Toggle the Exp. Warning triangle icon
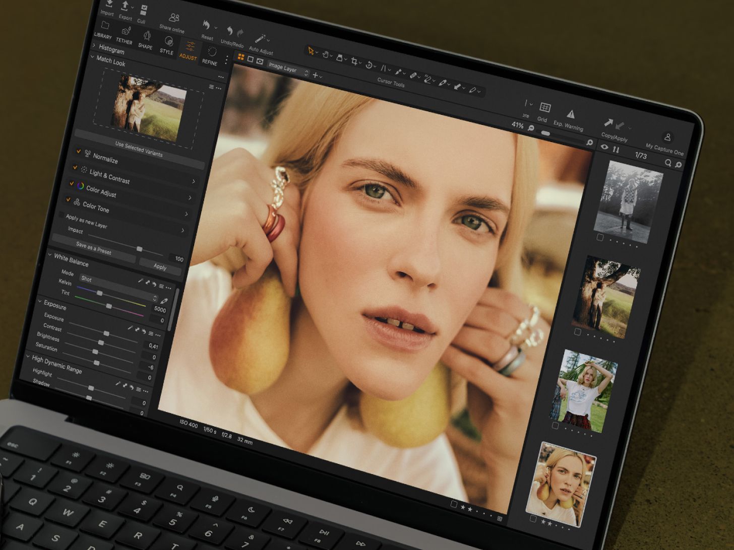Viewport: 734px width, 550px height. point(570,114)
